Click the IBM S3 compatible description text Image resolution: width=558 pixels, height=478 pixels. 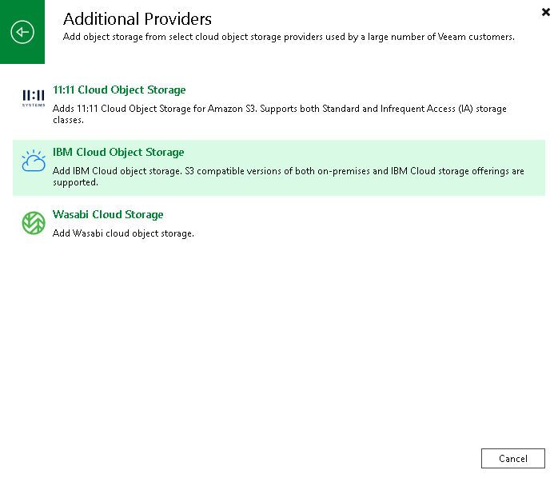pos(289,176)
